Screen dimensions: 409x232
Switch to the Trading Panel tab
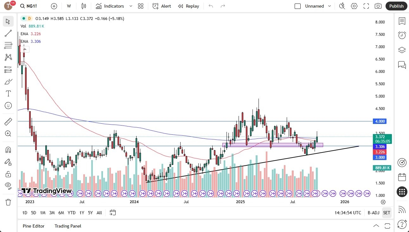coord(68,226)
